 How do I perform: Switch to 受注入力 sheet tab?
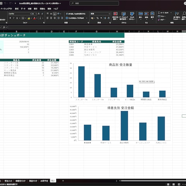tap(8, 181)
